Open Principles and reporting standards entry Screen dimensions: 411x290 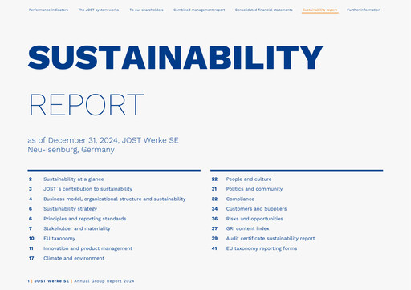(x=85, y=219)
